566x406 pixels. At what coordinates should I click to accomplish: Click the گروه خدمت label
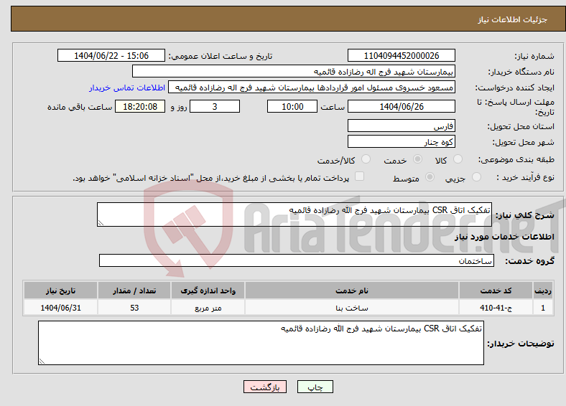coord(529,261)
